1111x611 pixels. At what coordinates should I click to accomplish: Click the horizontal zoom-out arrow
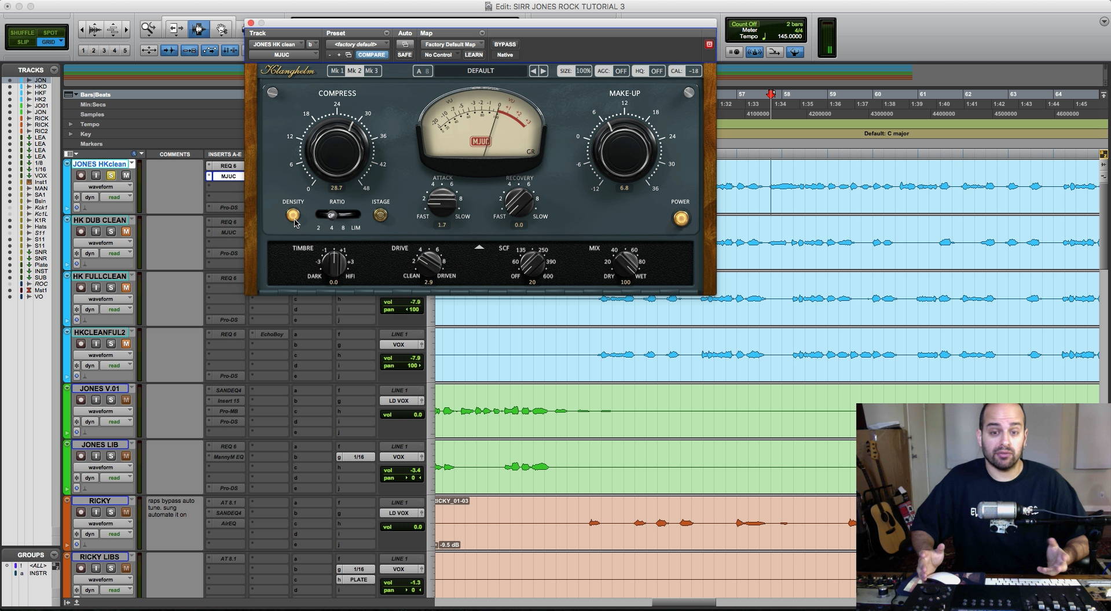[82, 29]
